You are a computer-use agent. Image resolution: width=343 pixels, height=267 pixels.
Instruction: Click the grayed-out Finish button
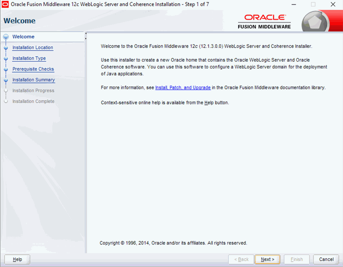[x=296, y=259]
